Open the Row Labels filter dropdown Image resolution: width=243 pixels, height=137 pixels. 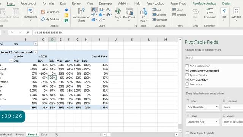[11, 61]
